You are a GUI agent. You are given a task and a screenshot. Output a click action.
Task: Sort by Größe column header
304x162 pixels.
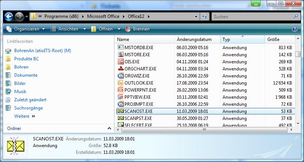click(x=280, y=39)
